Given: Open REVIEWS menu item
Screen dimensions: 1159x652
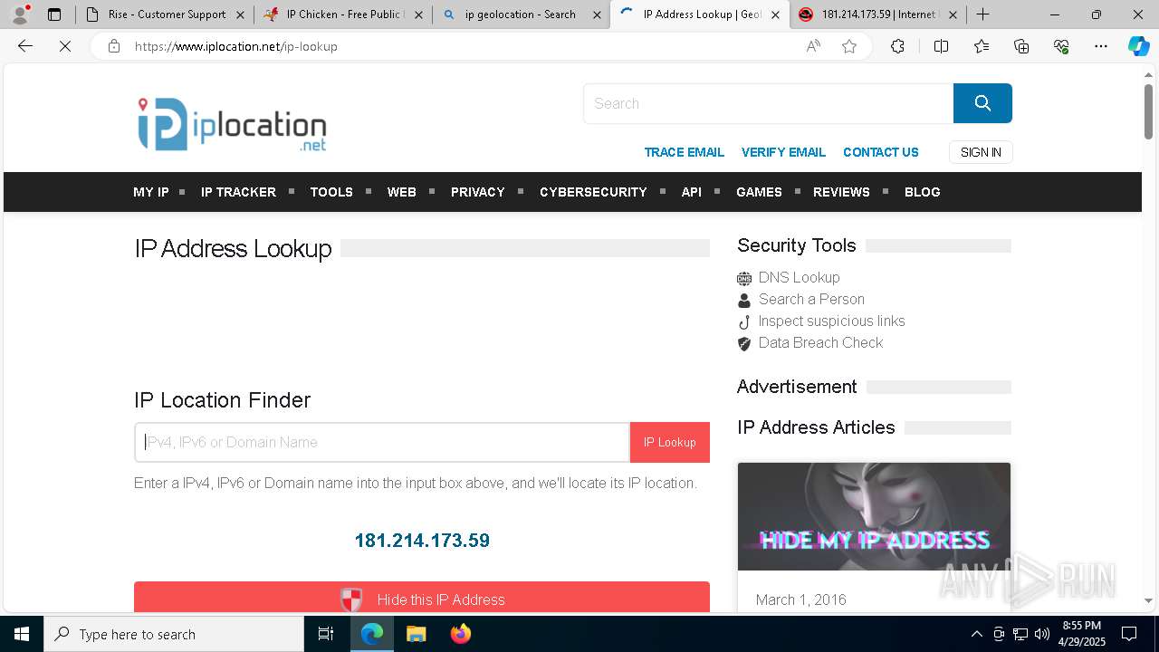Looking at the screenshot, I should click(x=841, y=192).
